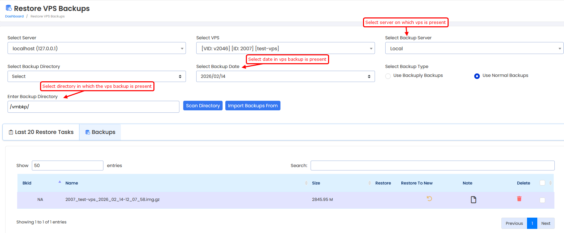This screenshot has width=564, height=233.
Task: Sort the table by Bkid column arrow
Action: click(60, 182)
